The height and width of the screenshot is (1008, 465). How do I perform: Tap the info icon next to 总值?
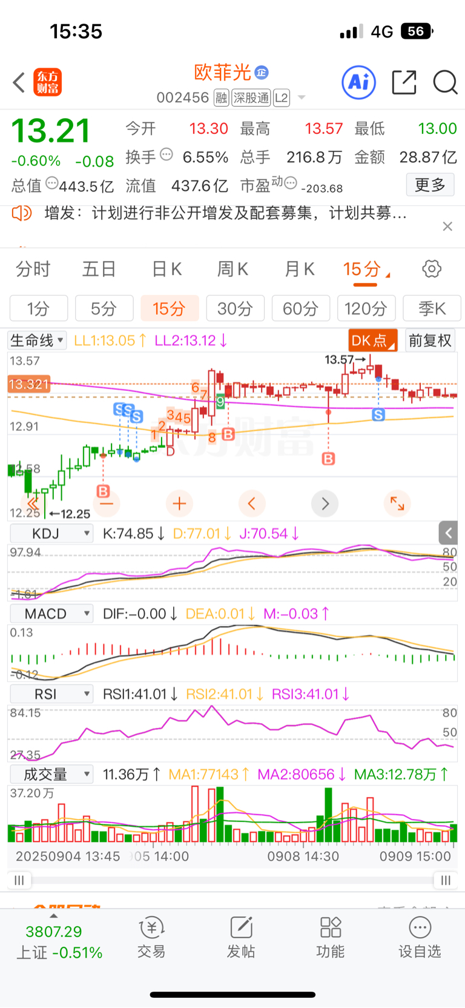pos(52,182)
